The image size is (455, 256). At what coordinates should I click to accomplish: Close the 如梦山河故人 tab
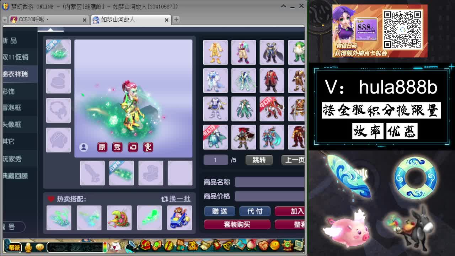[166, 20]
